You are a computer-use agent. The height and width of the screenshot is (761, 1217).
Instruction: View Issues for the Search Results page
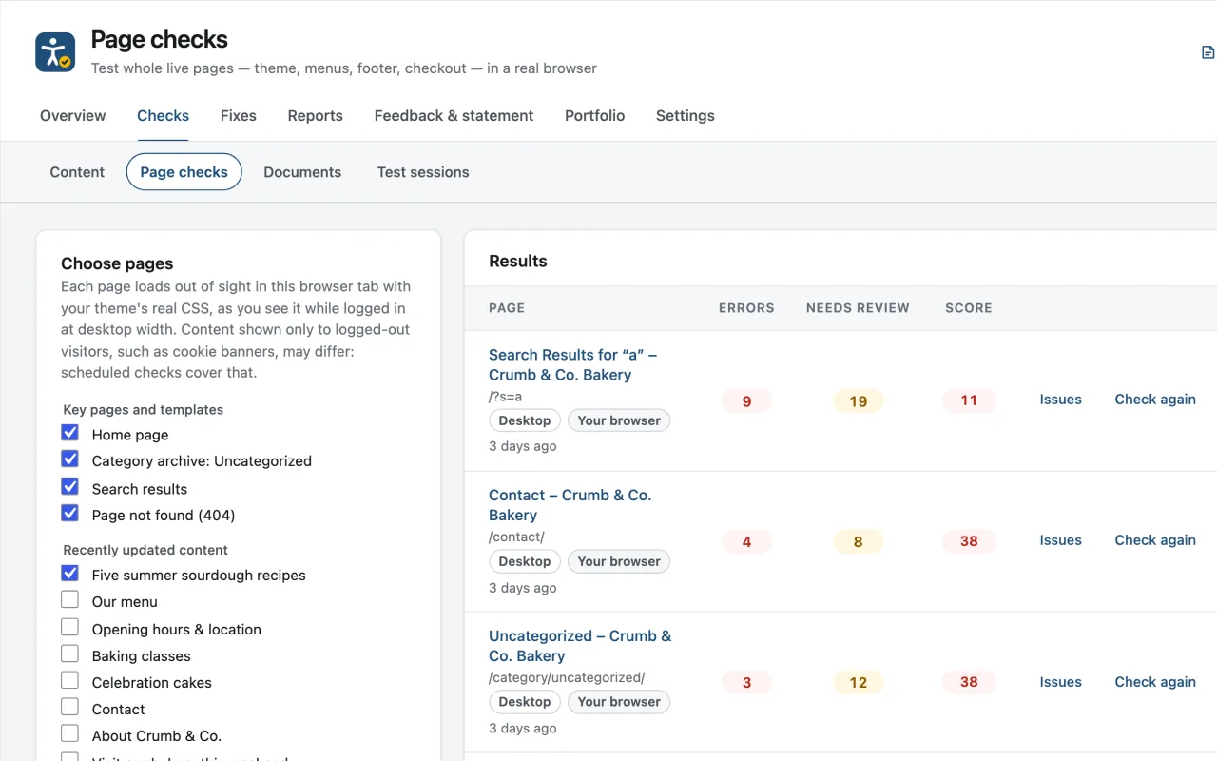pos(1061,400)
